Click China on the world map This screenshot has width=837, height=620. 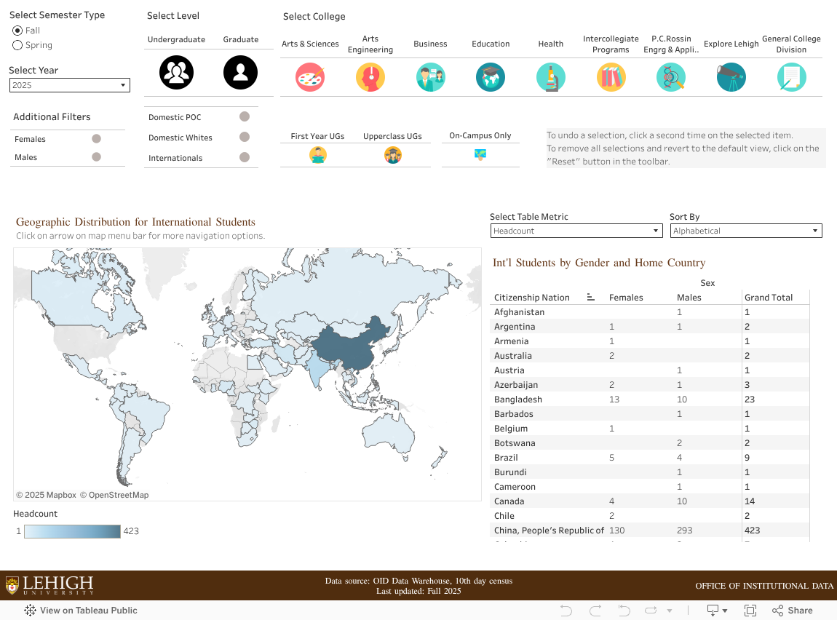[353, 343]
